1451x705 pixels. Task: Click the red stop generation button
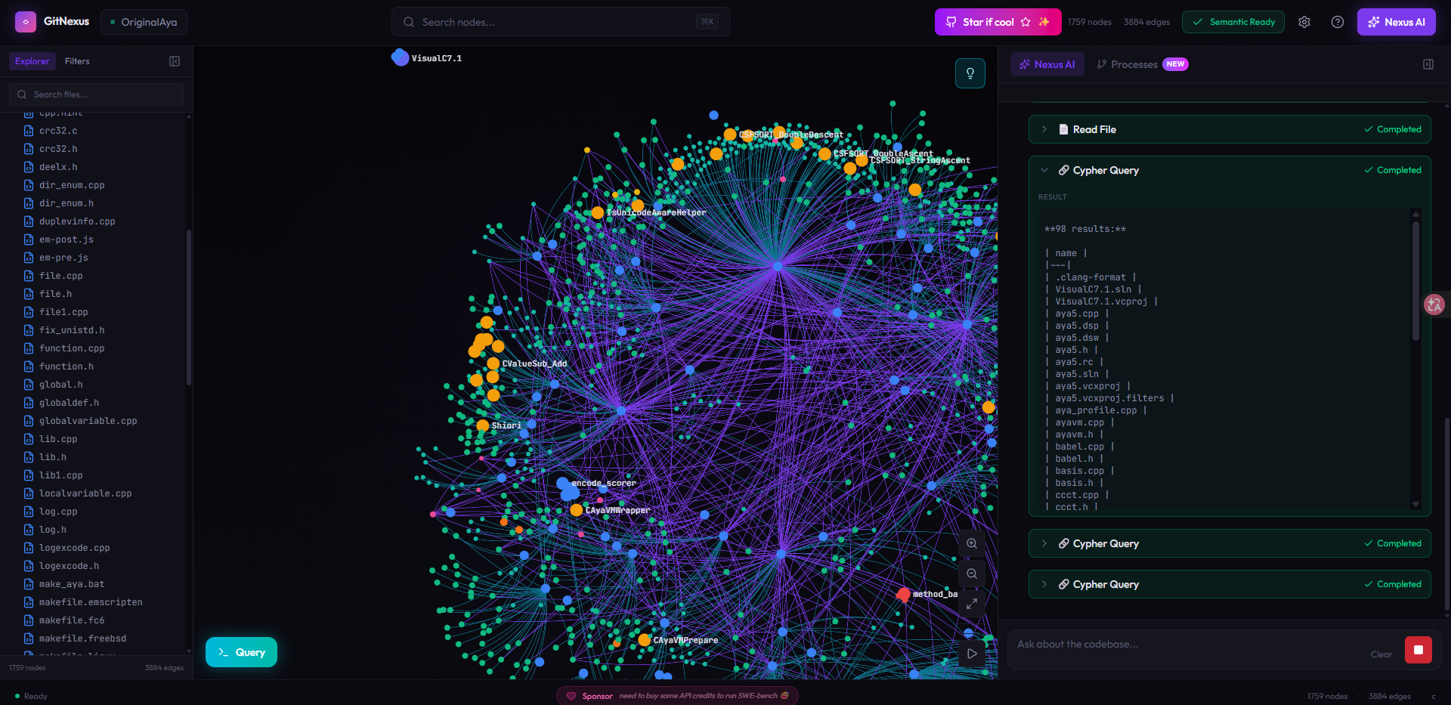[1419, 650]
